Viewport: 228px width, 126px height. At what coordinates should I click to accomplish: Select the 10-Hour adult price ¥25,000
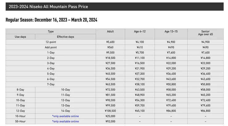pyautogui.click(x=110, y=116)
